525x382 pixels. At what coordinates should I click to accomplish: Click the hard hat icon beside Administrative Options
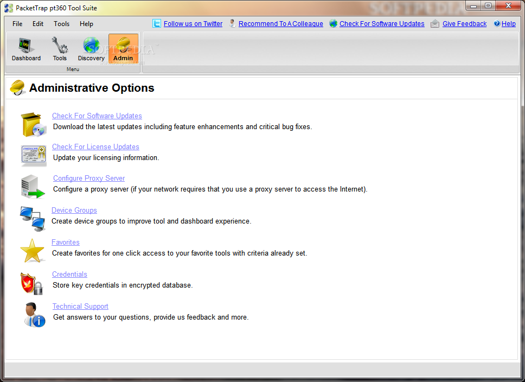coord(17,88)
